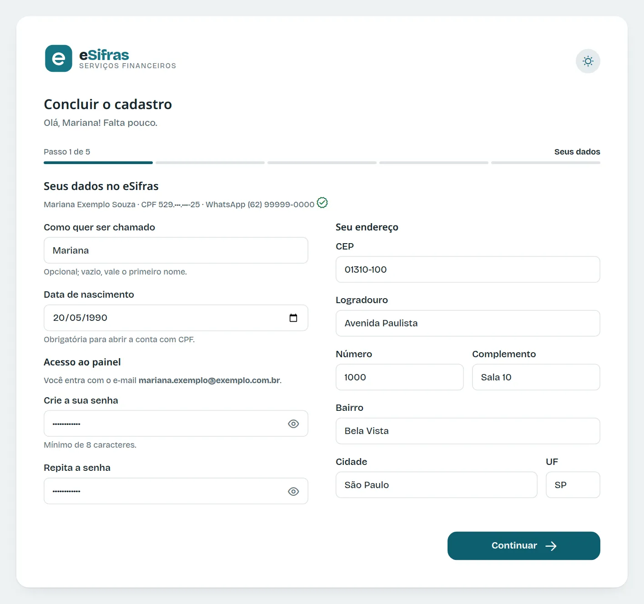Edit the Bairro field
The image size is (644, 604).
tap(468, 431)
